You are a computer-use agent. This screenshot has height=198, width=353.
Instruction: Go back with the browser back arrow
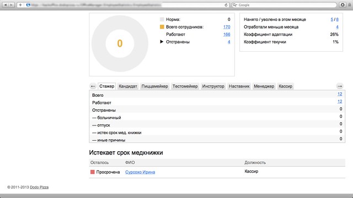6,5
